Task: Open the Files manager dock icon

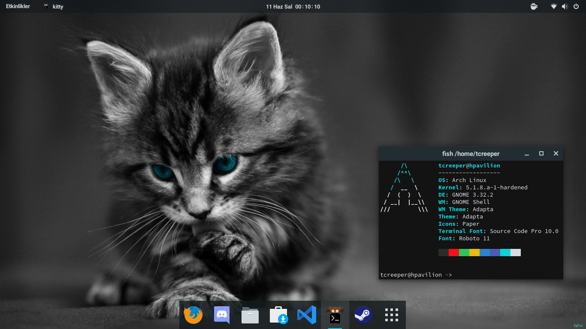Action: pyautogui.click(x=250, y=315)
